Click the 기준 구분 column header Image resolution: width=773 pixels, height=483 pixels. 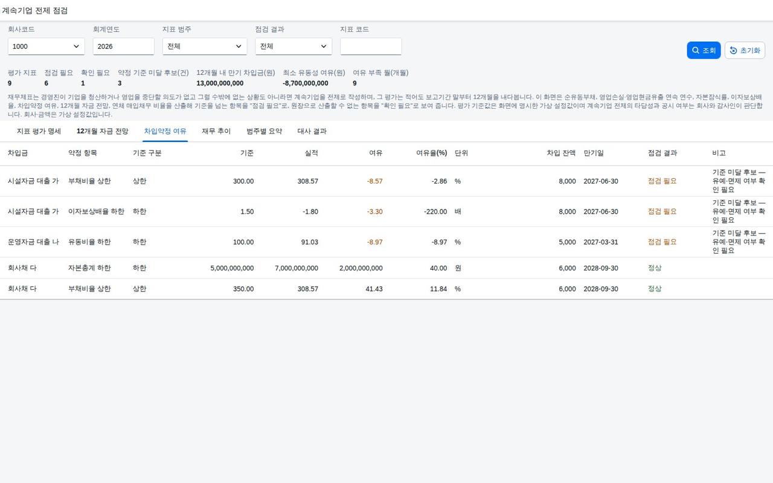[147, 153]
